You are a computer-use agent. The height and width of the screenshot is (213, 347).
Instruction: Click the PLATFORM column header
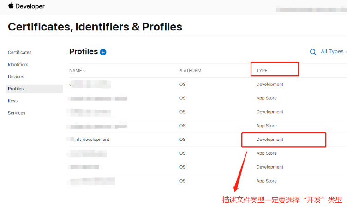click(190, 71)
